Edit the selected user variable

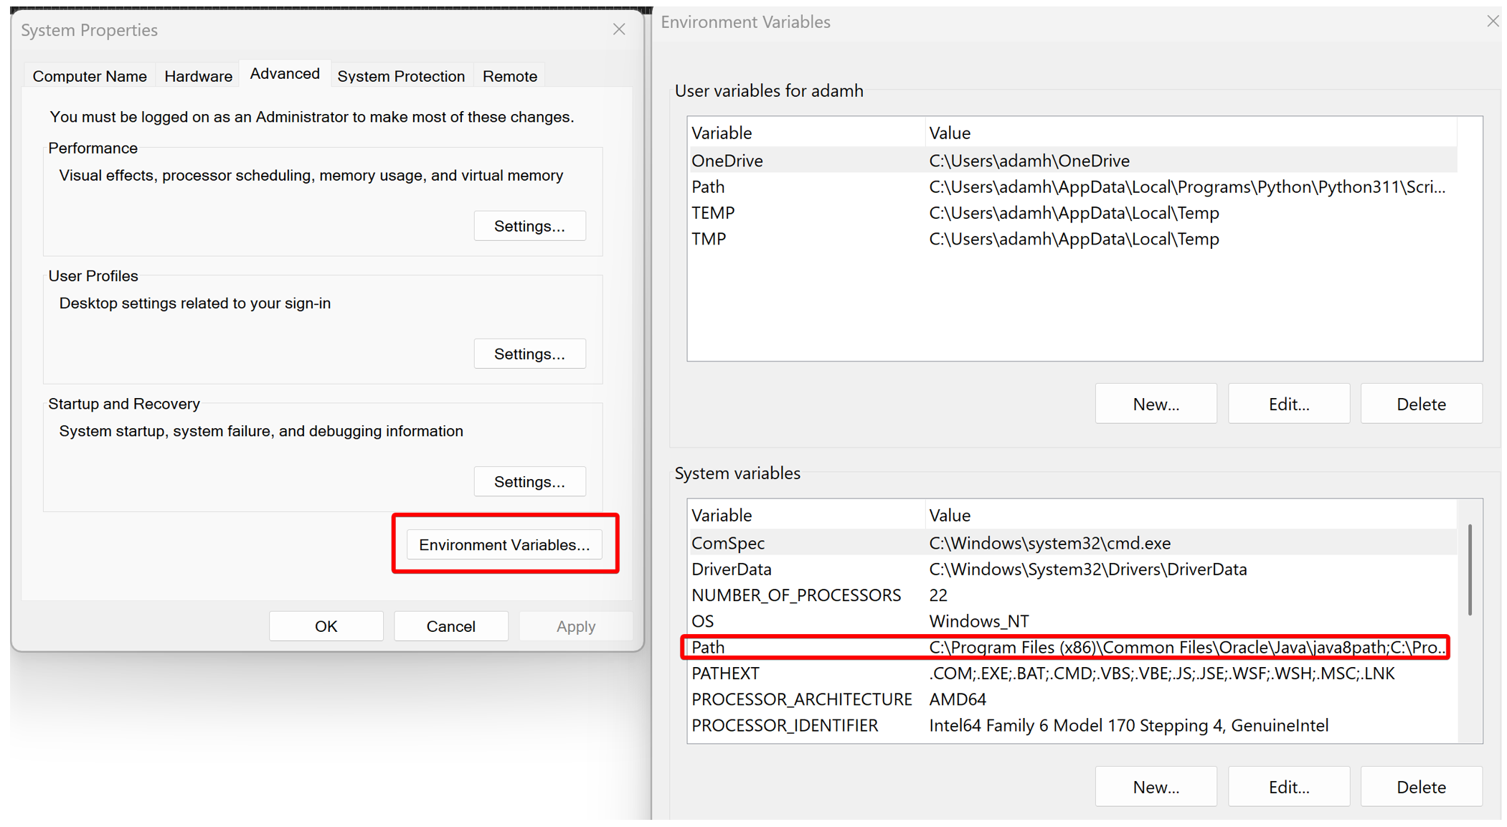[1288, 404]
